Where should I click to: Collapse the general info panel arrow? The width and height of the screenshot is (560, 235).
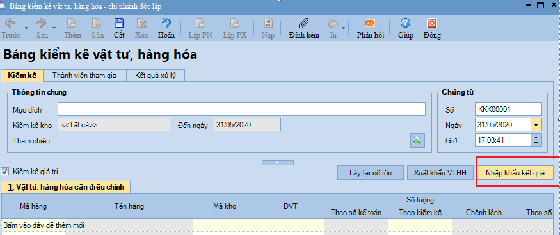pos(278,163)
